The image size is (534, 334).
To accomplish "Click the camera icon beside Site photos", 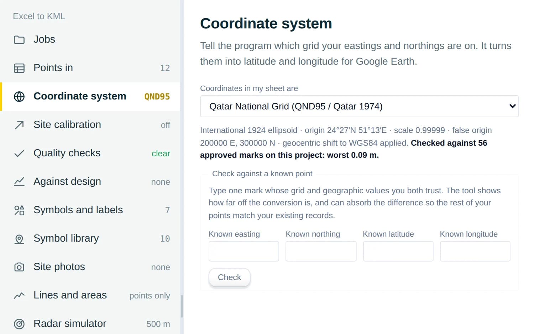I will click(x=19, y=267).
